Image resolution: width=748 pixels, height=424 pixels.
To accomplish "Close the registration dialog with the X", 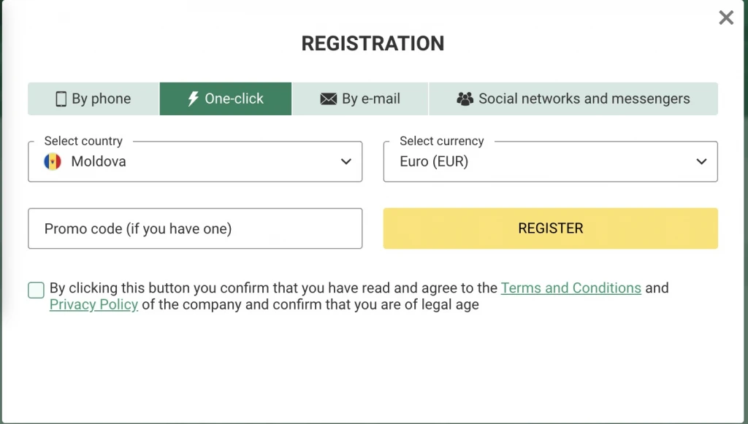I will click(x=726, y=18).
